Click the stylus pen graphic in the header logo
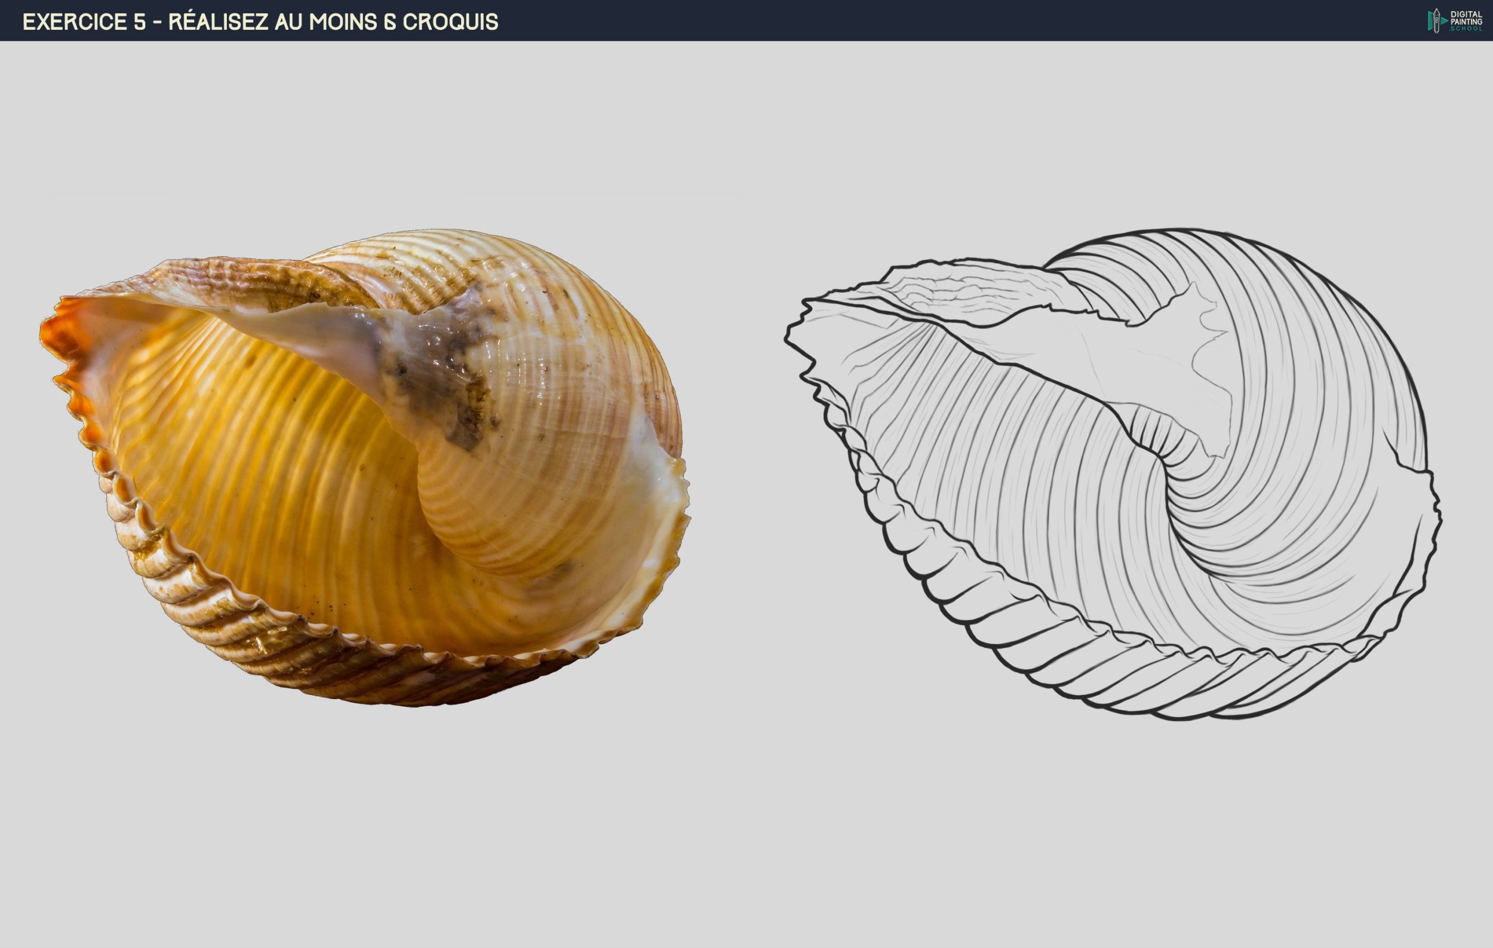1493x948 pixels. tap(1437, 21)
